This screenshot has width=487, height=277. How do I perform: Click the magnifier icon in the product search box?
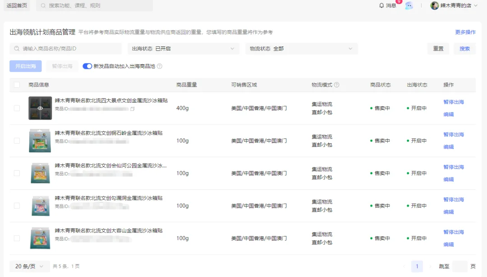16,48
